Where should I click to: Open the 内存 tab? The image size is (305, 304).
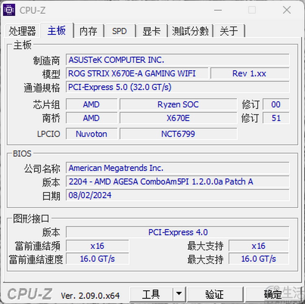89,31
